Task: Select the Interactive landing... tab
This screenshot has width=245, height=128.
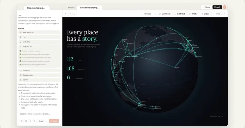Action: click(89, 8)
